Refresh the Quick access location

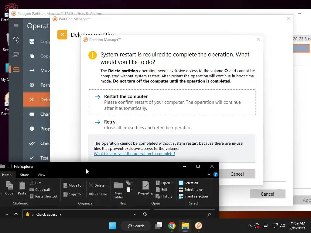145,214
